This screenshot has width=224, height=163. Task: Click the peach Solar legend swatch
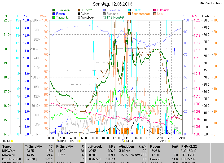pyautogui.click(x=155, y=14)
